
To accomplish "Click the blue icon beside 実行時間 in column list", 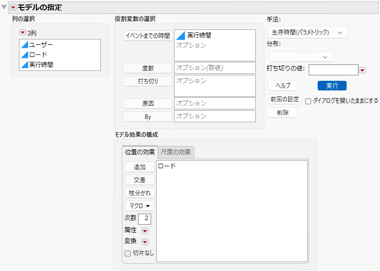I will pyautogui.click(x=25, y=64).
